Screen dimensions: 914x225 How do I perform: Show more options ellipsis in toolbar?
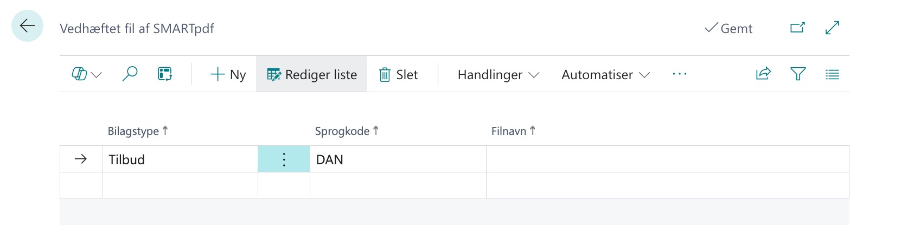tap(679, 74)
